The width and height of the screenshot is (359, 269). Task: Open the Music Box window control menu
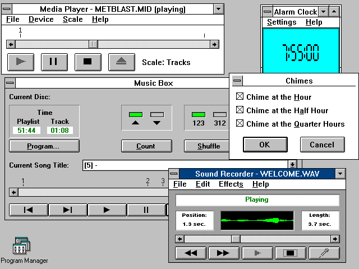pos(10,83)
